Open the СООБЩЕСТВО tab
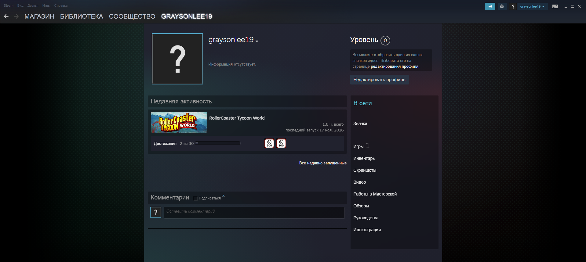 [x=132, y=16]
